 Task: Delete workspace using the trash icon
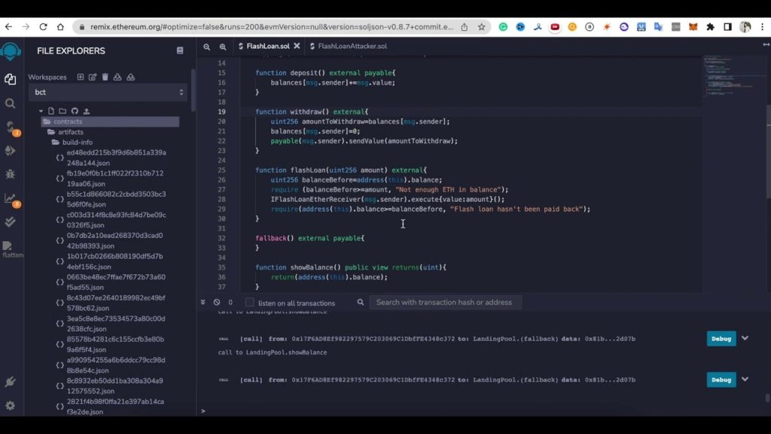(105, 77)
